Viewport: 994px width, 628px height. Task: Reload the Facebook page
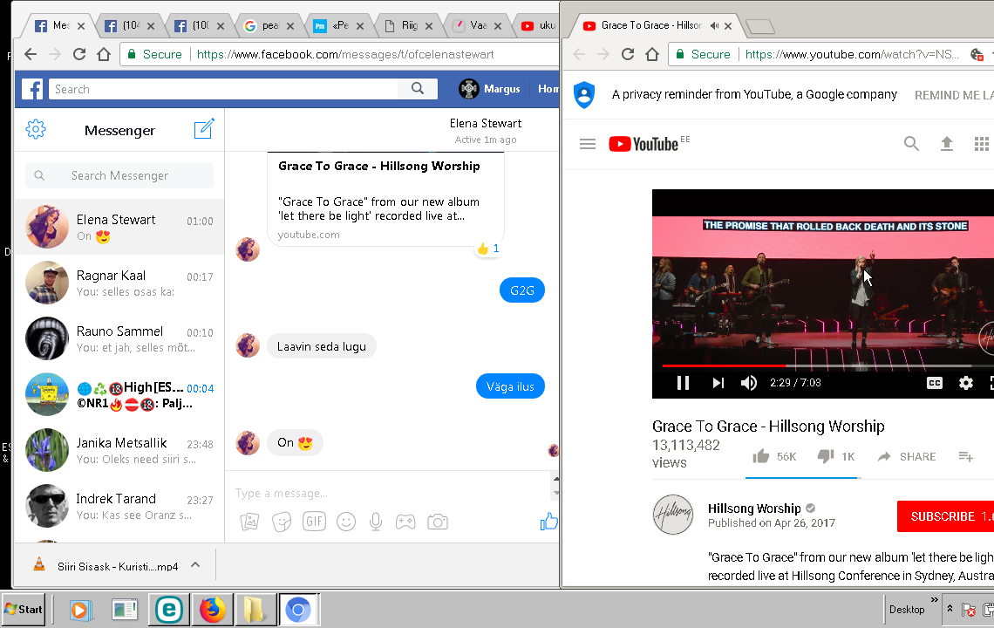pyautogui.click(x=79, y=55)
